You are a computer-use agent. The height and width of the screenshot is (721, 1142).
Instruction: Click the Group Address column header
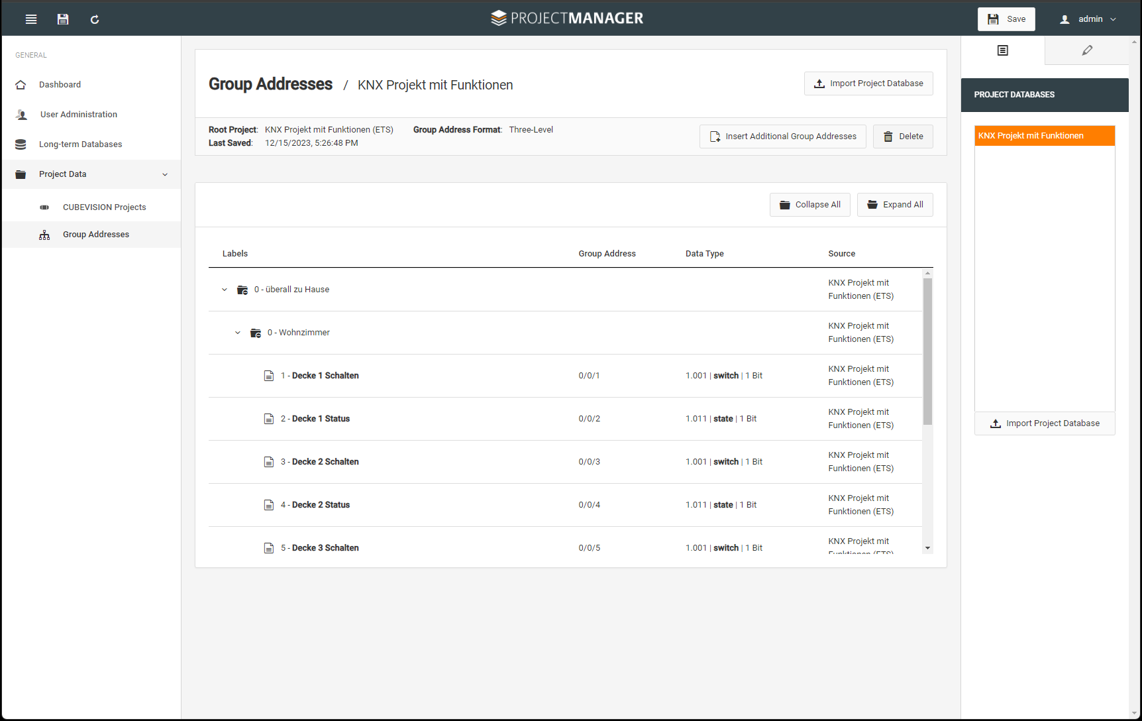[x=607, y=254]
